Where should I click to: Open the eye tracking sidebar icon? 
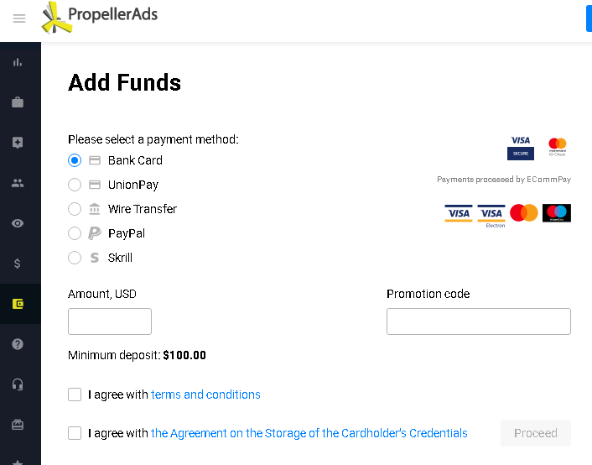coord(18,223)
